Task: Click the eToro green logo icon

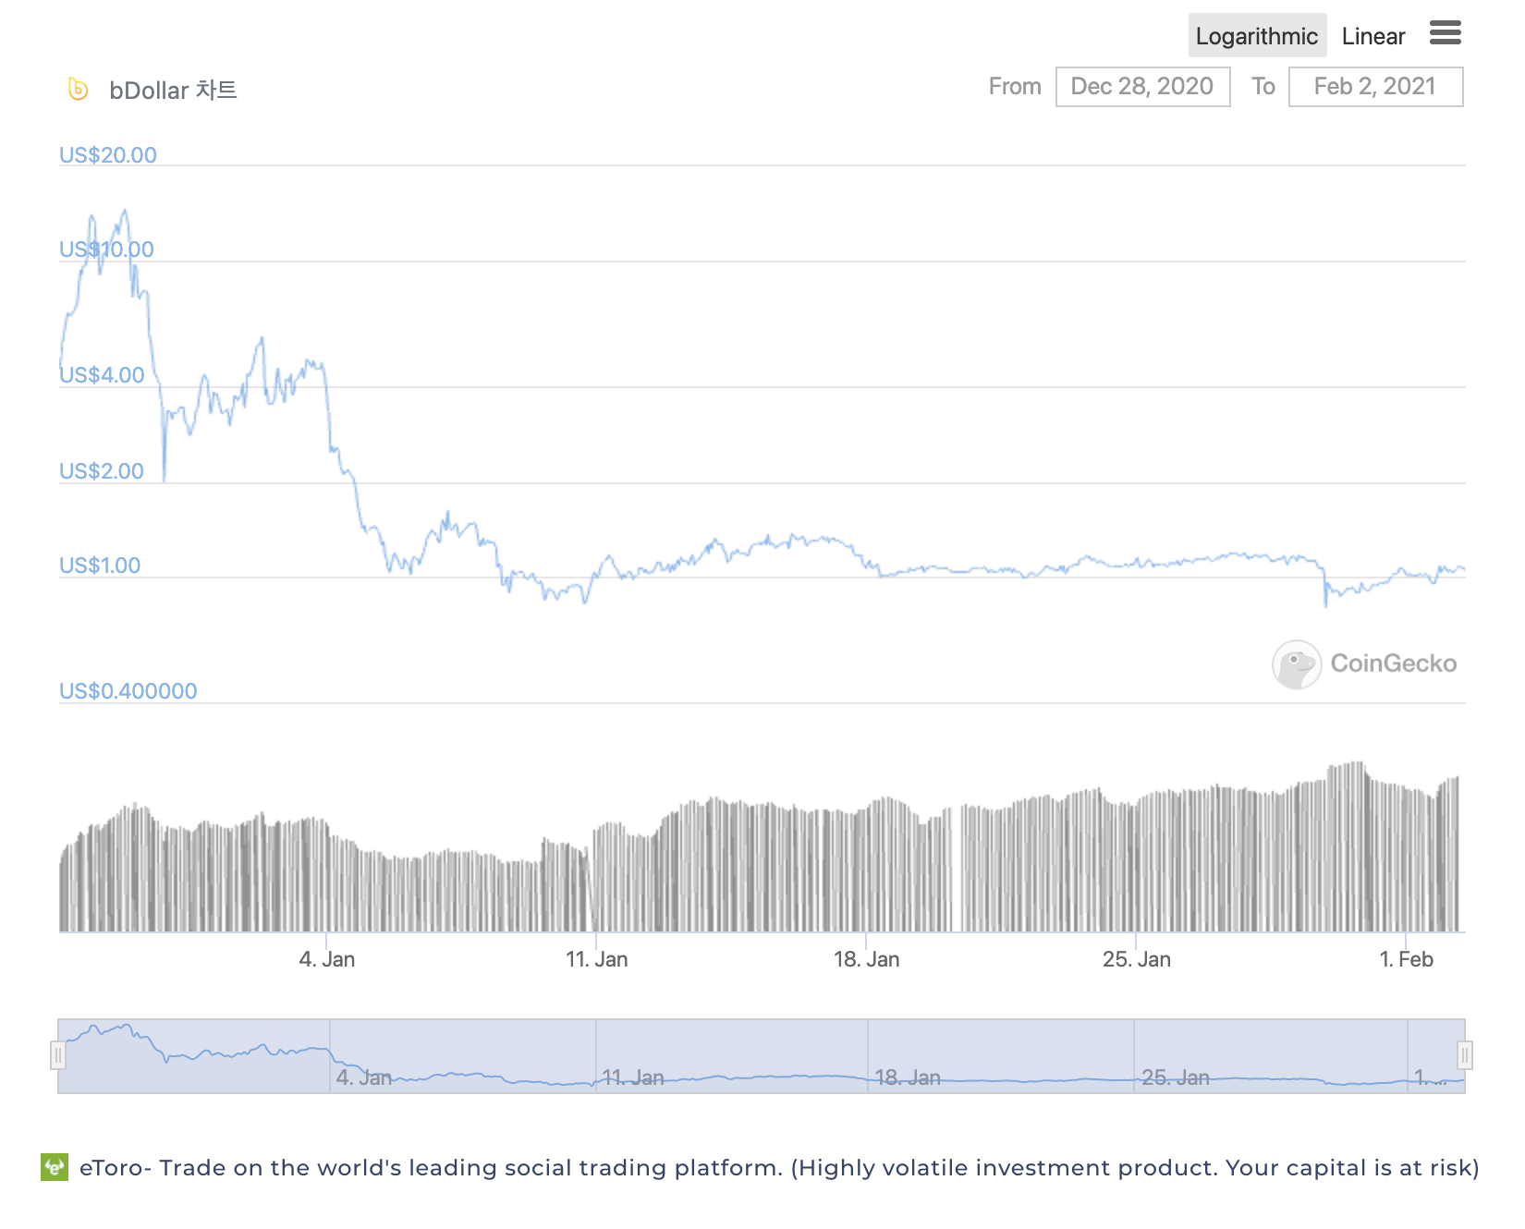Action: (x=55, y=1167)
